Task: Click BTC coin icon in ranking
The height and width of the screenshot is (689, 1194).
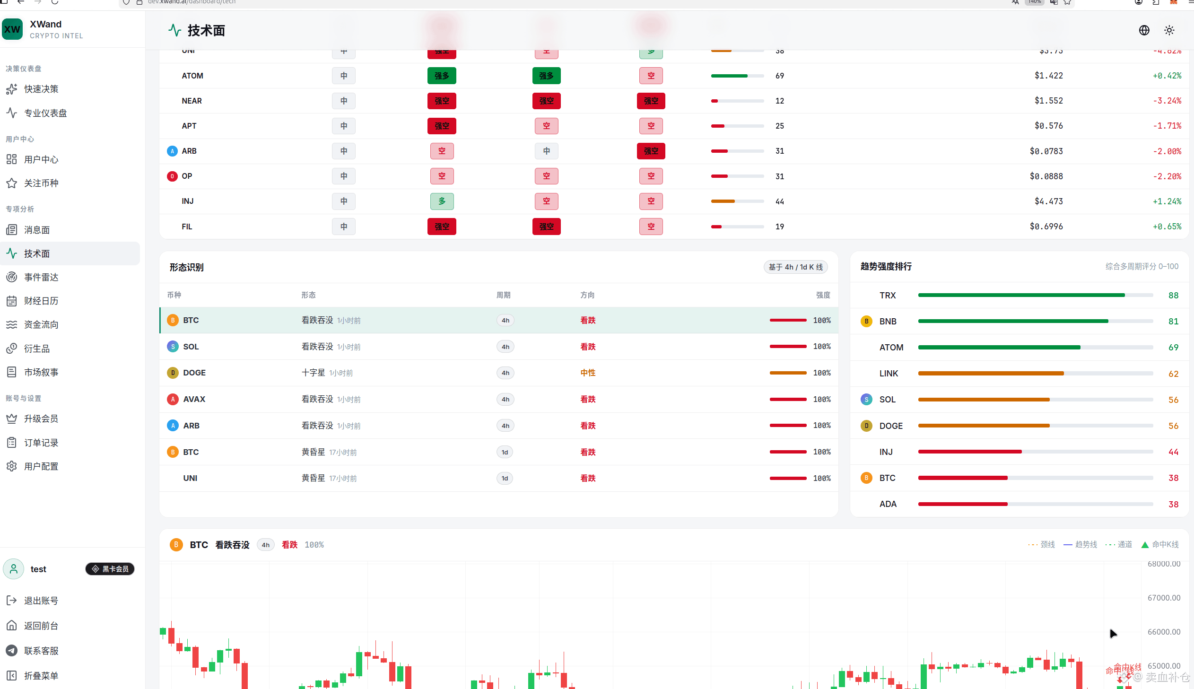Action: tap(866, 478)
